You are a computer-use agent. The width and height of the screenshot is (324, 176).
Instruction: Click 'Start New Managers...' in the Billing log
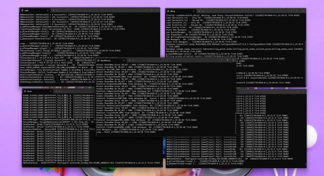[201, 30]
